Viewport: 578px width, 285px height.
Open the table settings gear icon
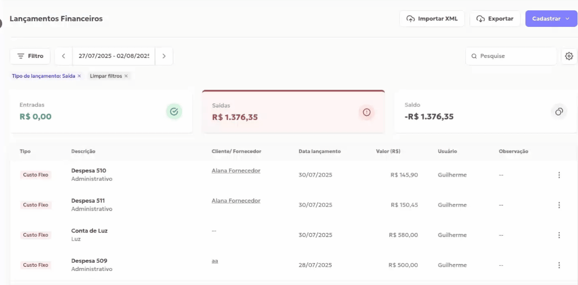[569, 56]
